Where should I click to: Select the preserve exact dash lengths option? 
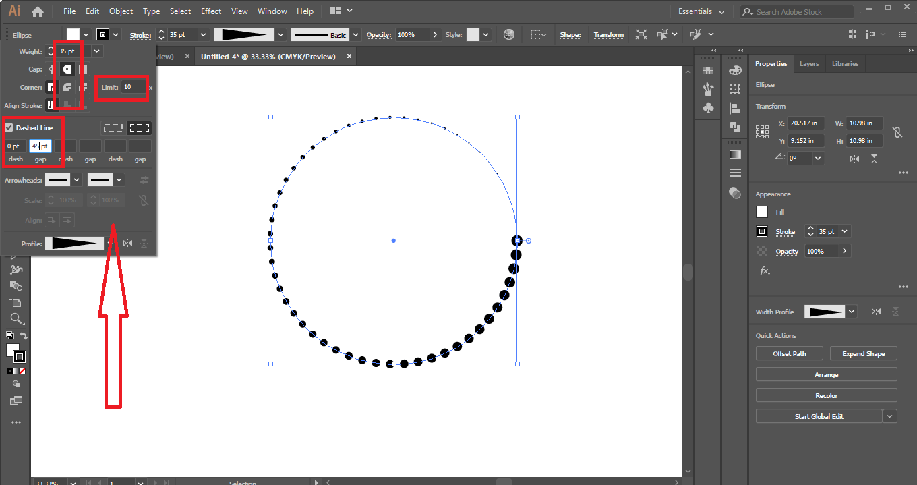click(113, 128)
